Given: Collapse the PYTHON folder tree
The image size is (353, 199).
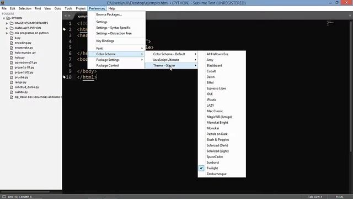Looking at the screenshot, I should [4, 18].
